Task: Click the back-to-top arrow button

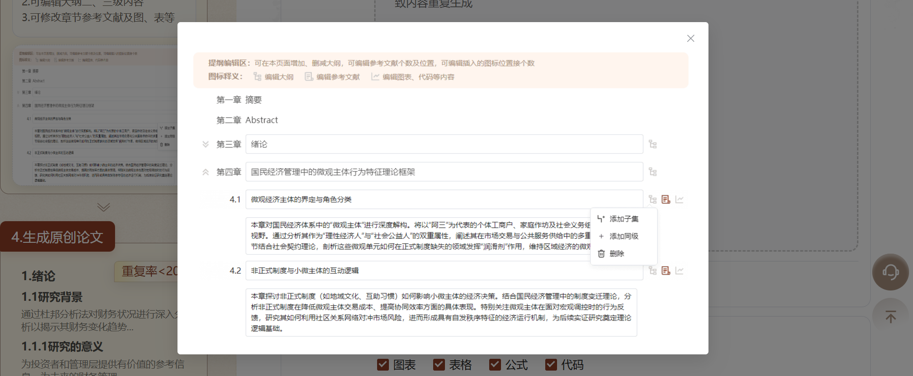Action: tap(890, 317)
